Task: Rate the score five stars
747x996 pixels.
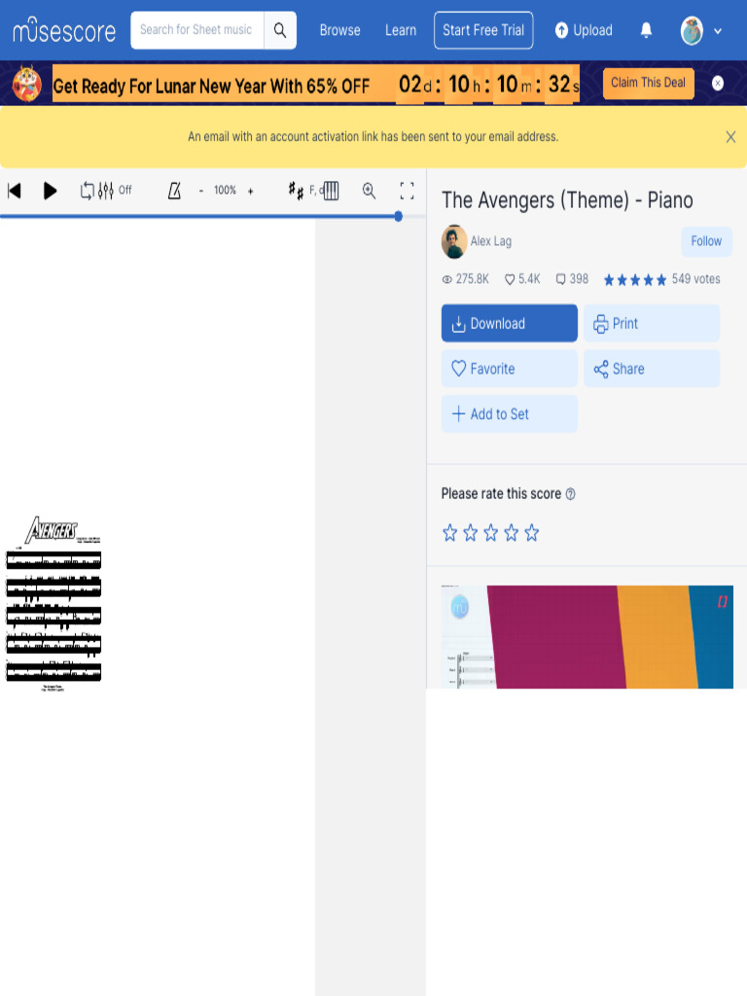Action: pos(532,533)
